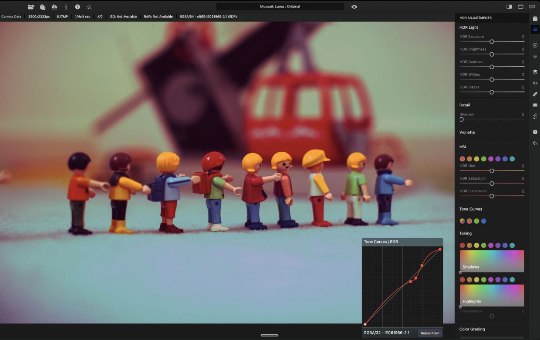The image size is (540, 340).
Task: Click the Sharpen slider handle
Action: pos(462,119)
